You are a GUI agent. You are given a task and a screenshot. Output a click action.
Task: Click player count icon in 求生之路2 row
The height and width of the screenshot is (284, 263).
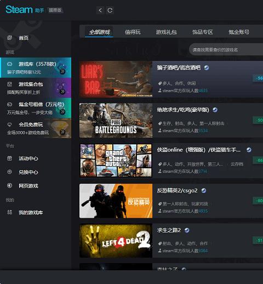(160, 251)
